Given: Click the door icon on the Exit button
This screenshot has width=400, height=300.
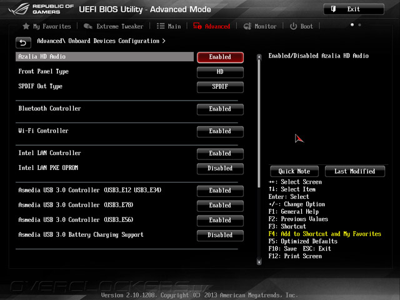Looking at the screenshot, I should click(333, 9).
